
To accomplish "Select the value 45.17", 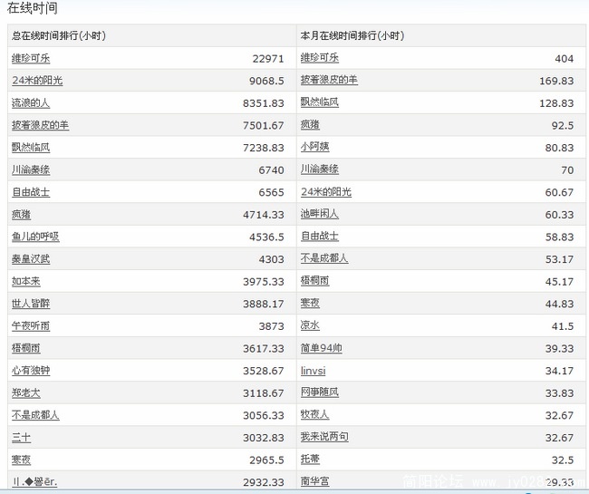I will (x=559, y=282).
